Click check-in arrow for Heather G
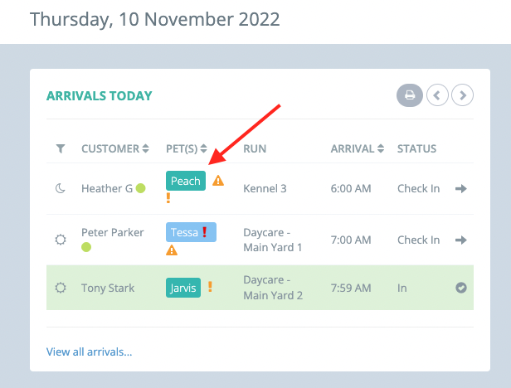 [x=461, y=189]
